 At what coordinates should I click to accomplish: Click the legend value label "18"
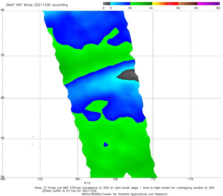tap(130, 8)
